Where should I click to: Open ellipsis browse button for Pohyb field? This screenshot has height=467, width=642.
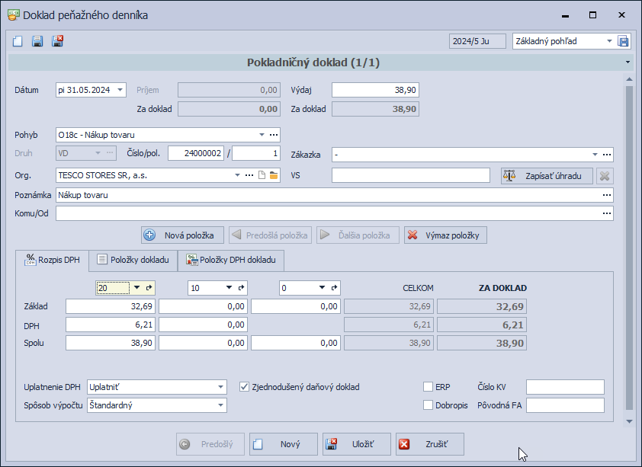274,135
